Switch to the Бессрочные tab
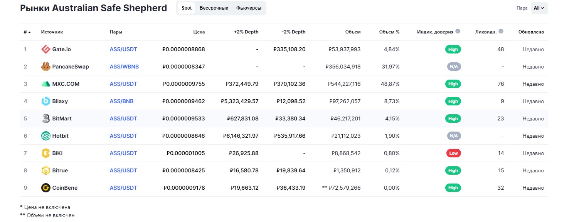Image resolution: width=584 pixels, height=222 pixels. (214, 8)
